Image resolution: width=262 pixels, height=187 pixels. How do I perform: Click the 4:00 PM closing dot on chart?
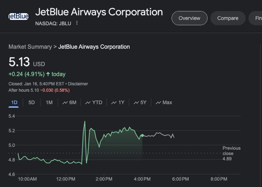[x=142, y=135]
